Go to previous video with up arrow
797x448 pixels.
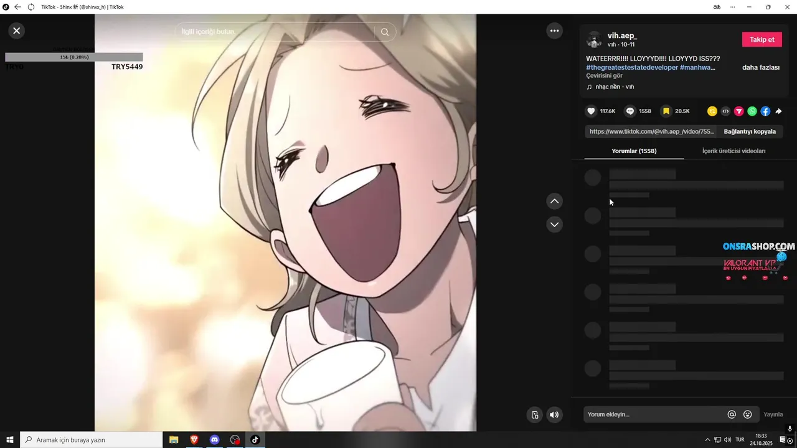point(554,201)
